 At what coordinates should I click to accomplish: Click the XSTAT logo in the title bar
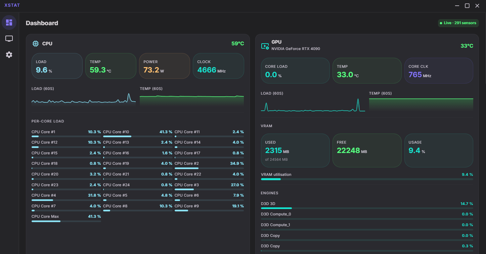(x=12, y=5)
